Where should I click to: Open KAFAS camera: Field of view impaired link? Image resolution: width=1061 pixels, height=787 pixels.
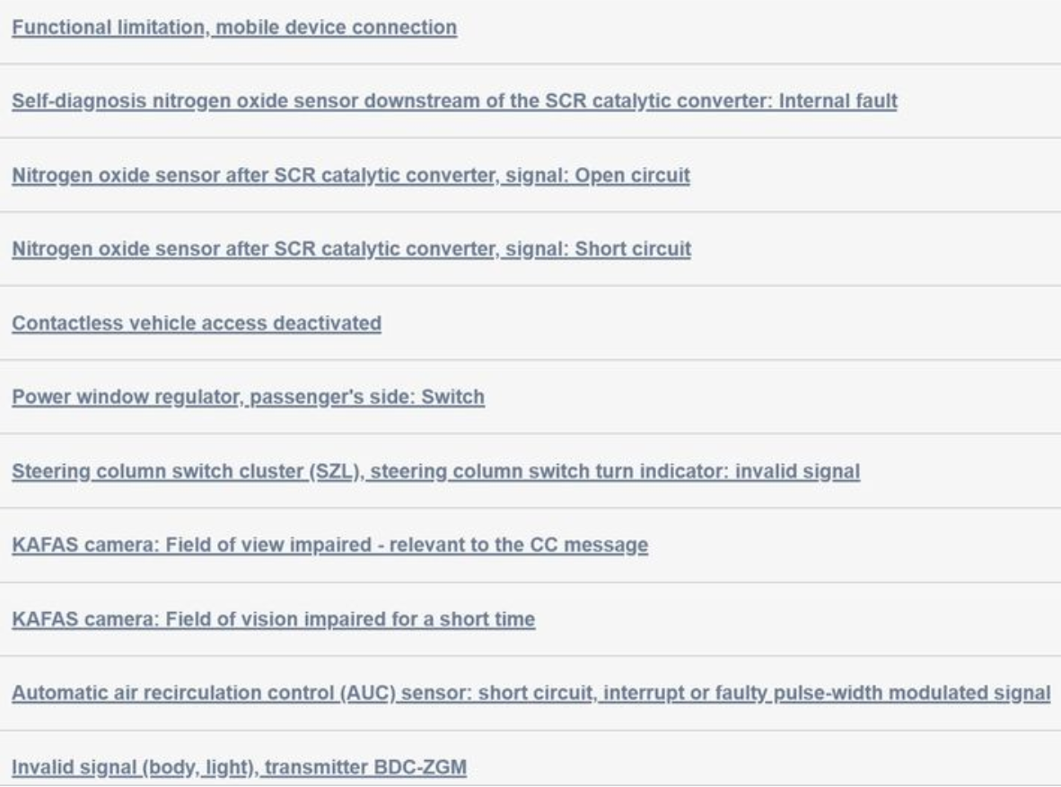click(x=329, y=546)
